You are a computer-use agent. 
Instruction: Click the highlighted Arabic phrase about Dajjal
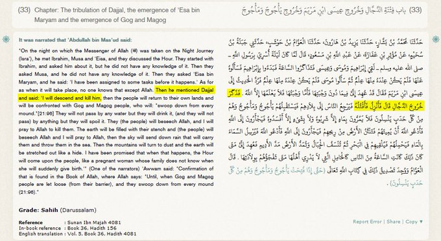[x=388, y=106]
